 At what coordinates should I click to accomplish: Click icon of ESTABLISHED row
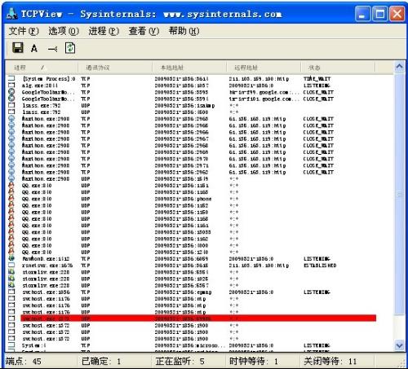11,266
